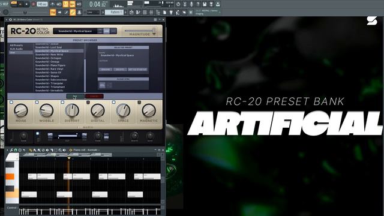This screenshot has width=384, height=216.
Task: Click the orange link icon in second toolbar row
Action: click(73, 12)
